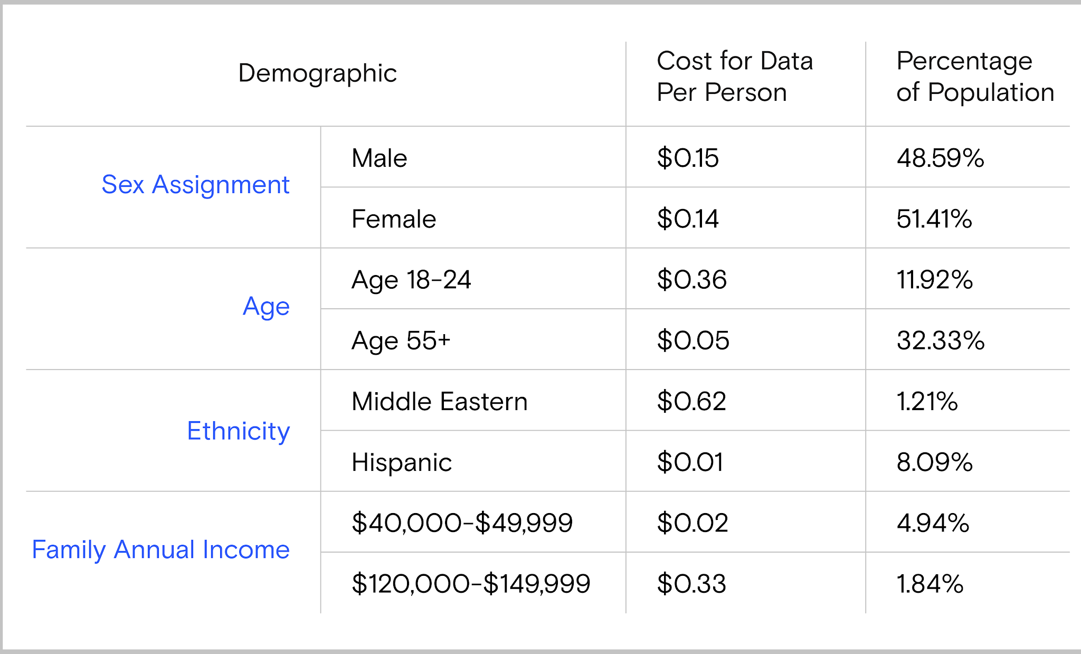Select the $120,000-$149,999 income cell

click(471, 584)
